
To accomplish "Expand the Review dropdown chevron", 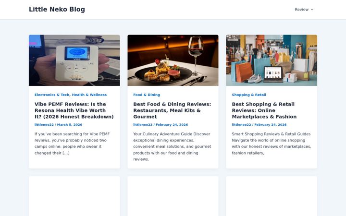I will point(312,10).
